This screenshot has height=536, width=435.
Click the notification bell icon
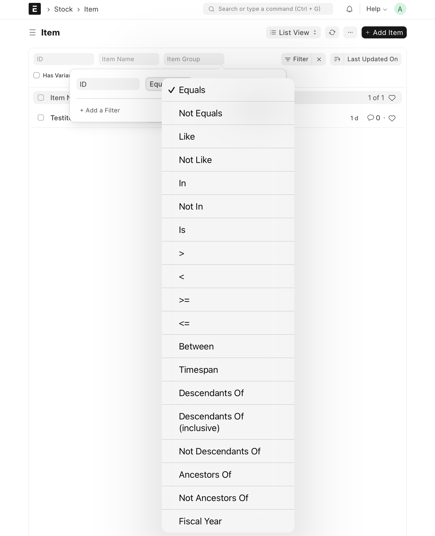click(x=349, y=9)
